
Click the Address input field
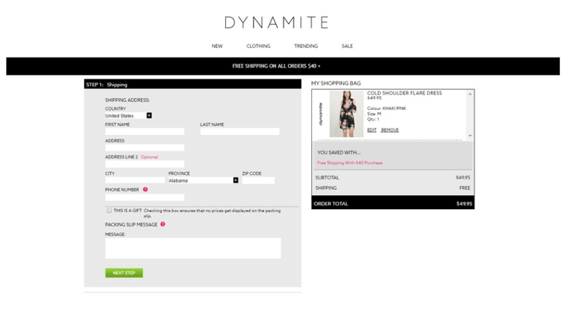pos(144,148)
